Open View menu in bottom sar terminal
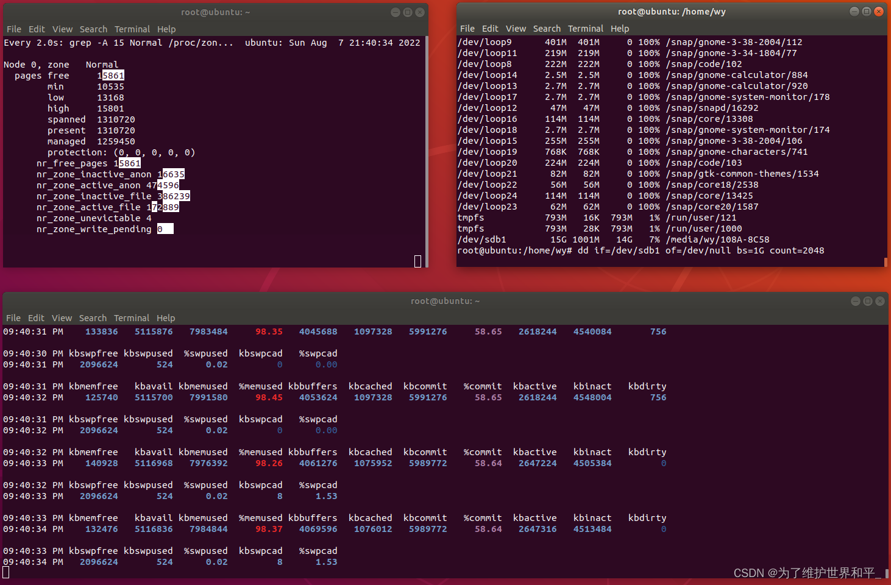This screenshot has height=585, width=891. pyautogui.click(x=62, y=318)
